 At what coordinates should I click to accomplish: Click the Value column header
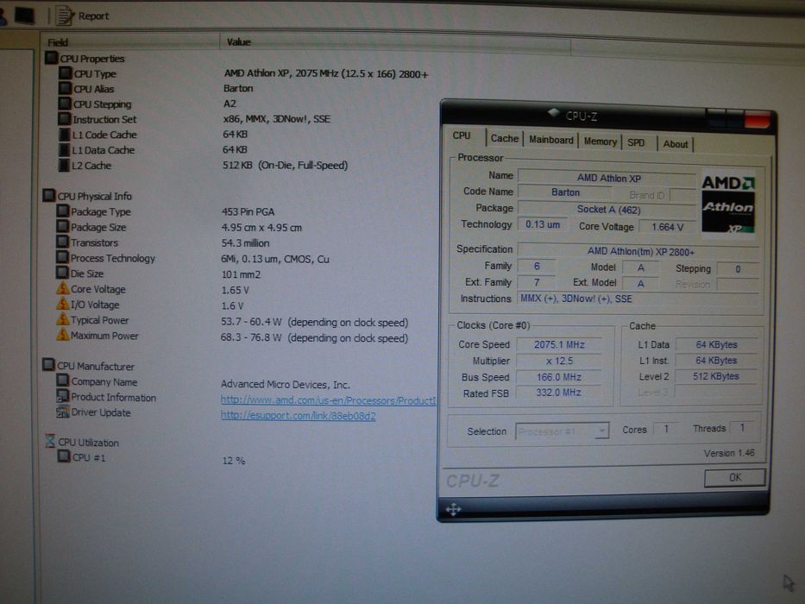pyautogui.click(x=395, y=42)
